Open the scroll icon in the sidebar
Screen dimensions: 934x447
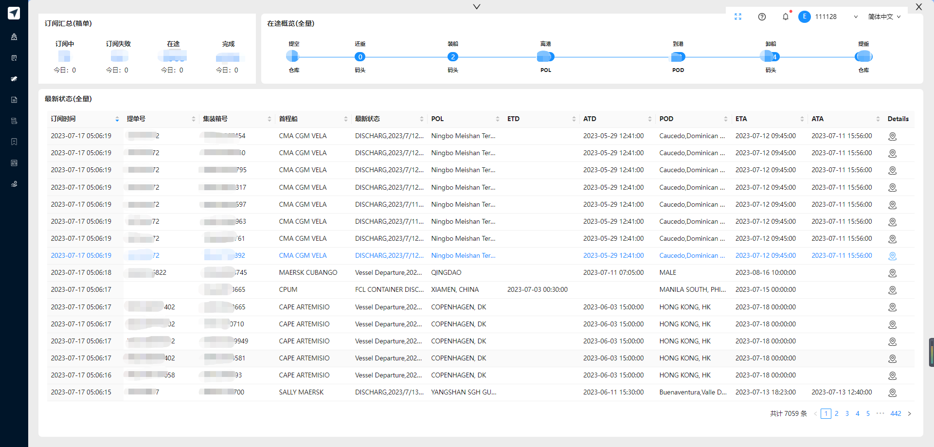[14, 121]
